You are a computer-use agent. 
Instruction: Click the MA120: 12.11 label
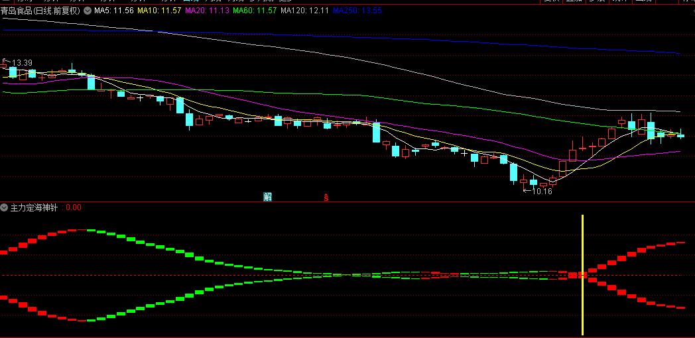[305, 11]
